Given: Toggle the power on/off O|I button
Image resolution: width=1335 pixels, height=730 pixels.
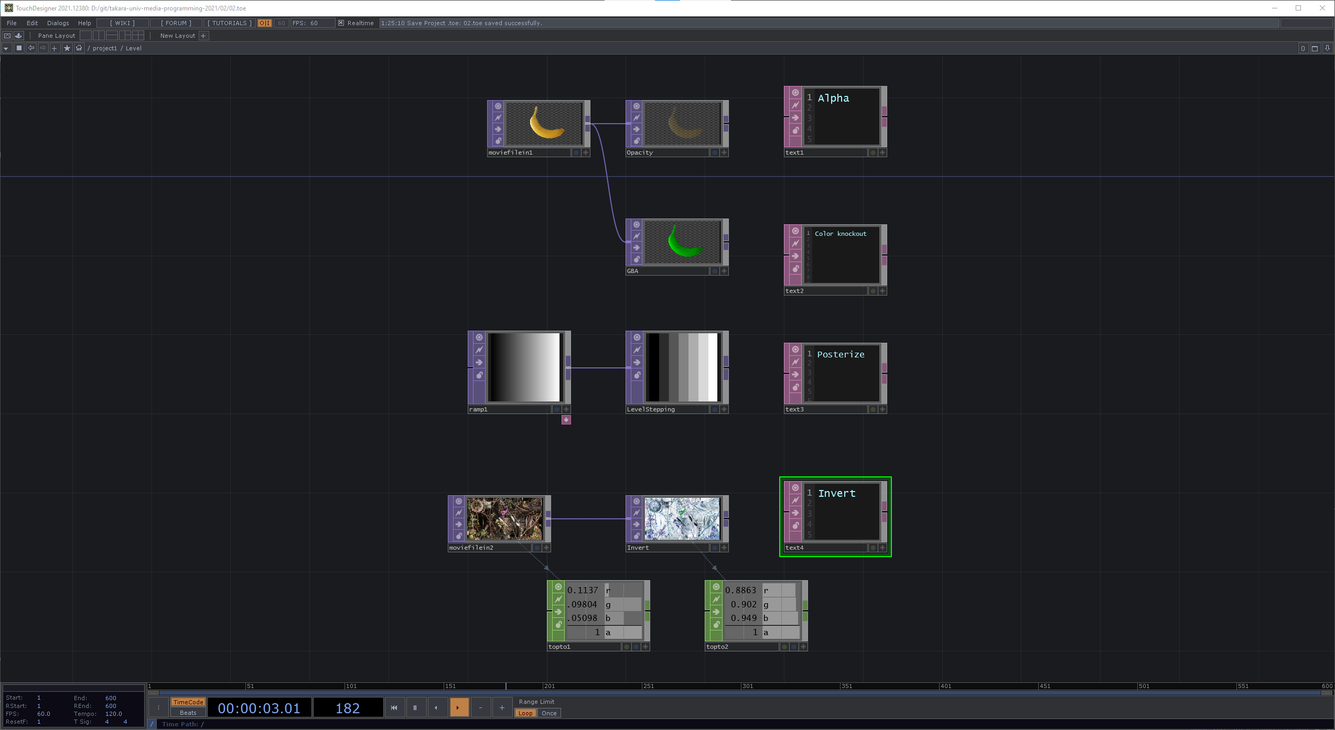Looking at the screenshot, I should pos(265,23).
